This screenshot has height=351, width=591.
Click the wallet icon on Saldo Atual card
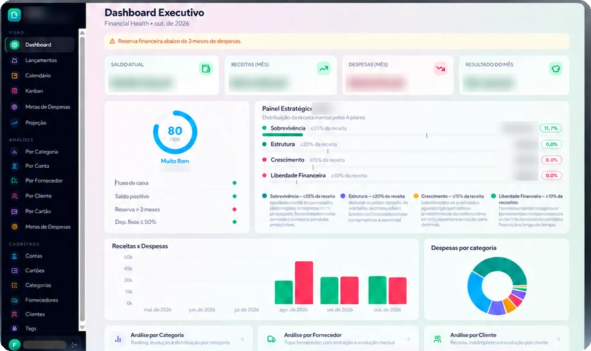(206, 69)
